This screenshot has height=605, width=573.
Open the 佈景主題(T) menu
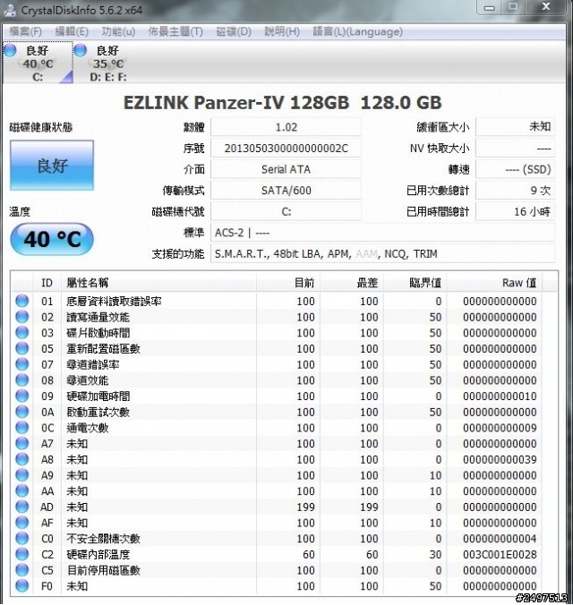[x=175, y=31]
